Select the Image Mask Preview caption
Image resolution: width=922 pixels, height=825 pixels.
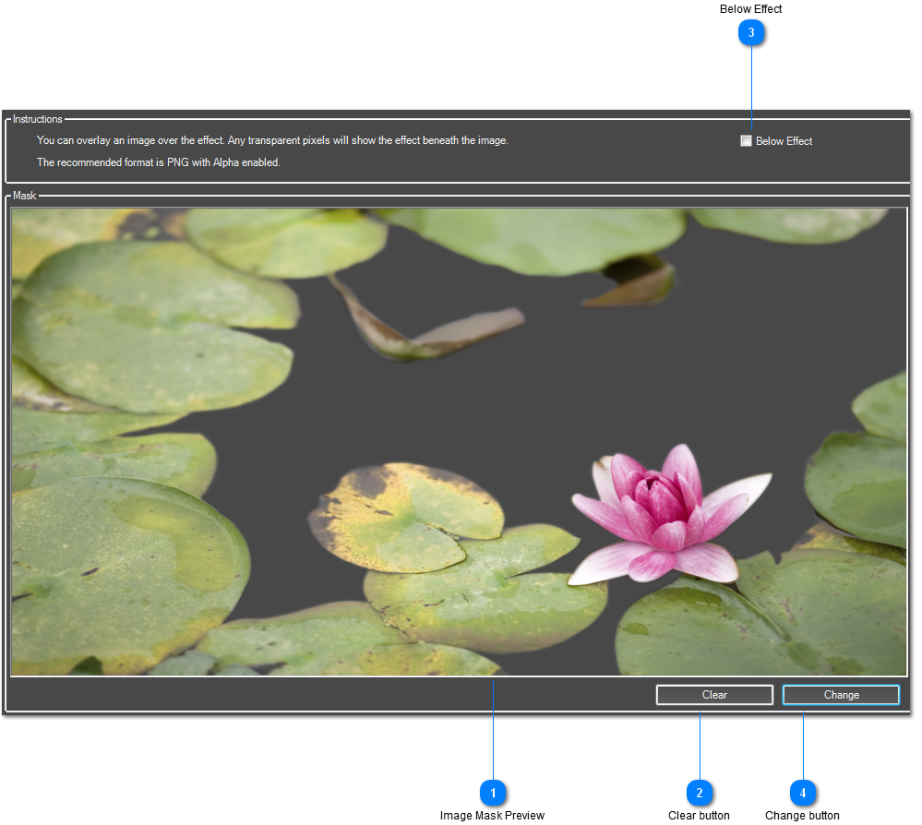(492, 816)
